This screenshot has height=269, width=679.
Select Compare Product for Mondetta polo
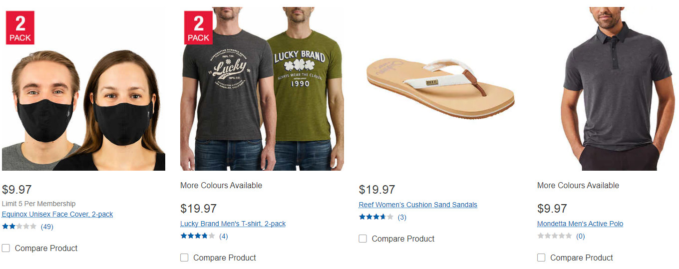pyautogui.click(x=541, y=258)
